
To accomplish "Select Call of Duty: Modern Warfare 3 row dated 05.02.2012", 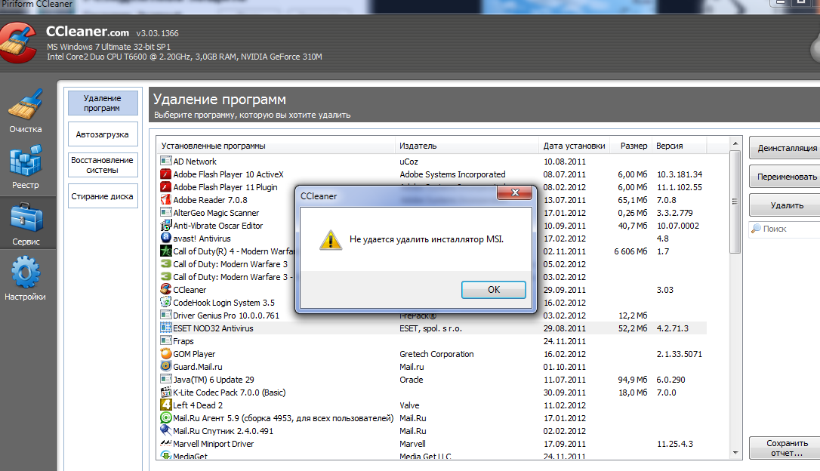I will point(230,264).
